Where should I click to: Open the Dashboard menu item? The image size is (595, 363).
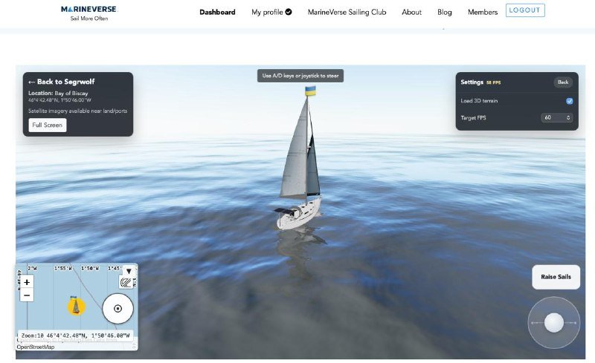coord(217,12)
